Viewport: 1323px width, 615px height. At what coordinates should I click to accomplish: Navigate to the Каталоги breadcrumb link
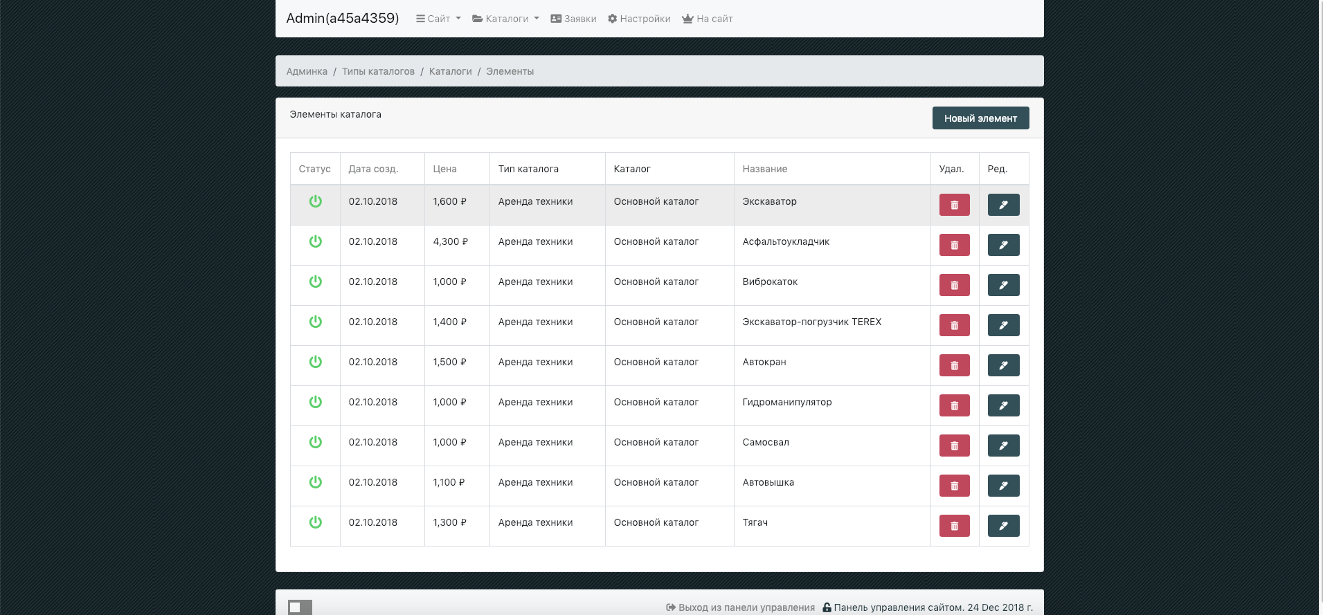pos(450,71)
